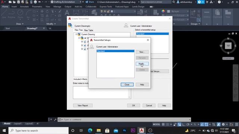
Task: Click the Plot printer icon in Quick Access toolbar
Action: (x=35, y=2)
